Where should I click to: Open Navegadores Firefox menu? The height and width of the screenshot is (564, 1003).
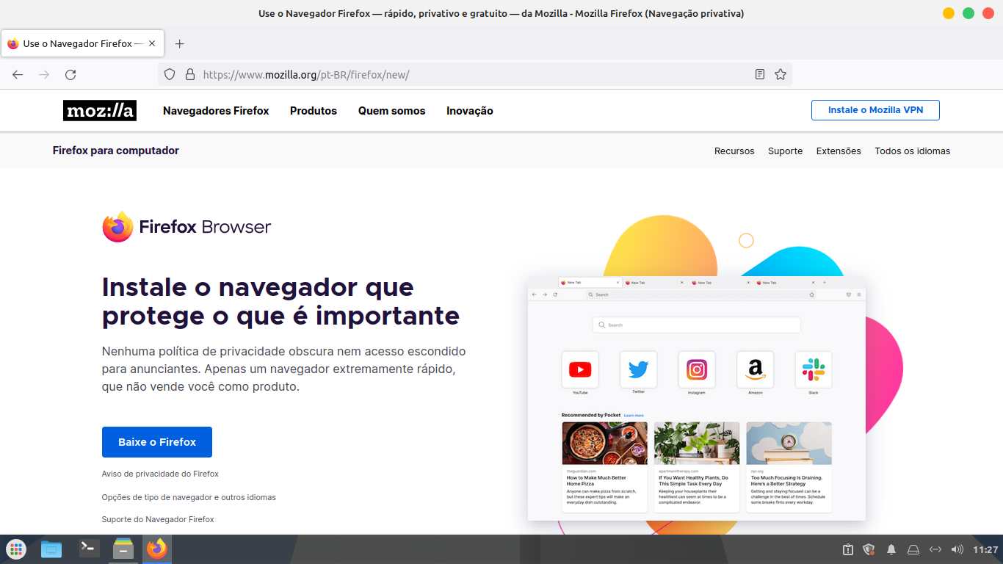coord(216,111)
